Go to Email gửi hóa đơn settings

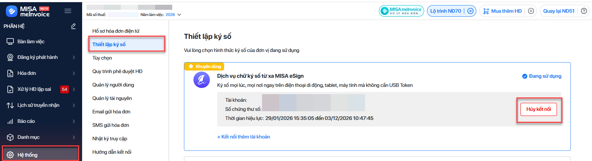111,112
